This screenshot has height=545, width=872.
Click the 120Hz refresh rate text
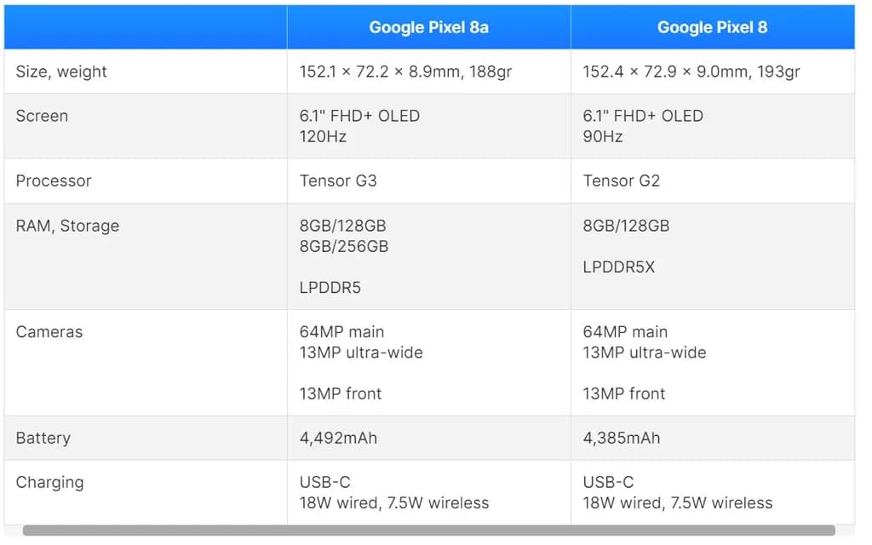pyautogui.click(x=323, y=136)
